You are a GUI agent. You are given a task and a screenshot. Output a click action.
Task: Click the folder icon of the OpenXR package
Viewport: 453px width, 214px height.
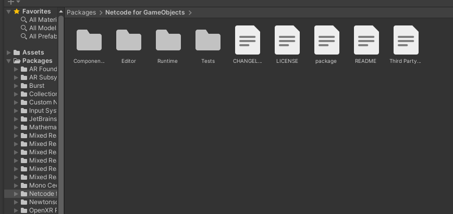(x=24, y=210)
